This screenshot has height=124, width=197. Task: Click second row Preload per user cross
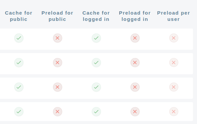[x=174, y=63]
